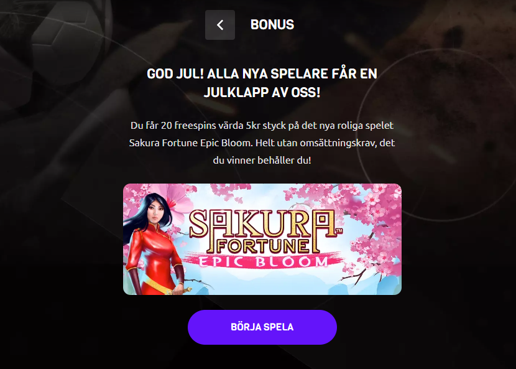Start playing with the BÖRJA SPELA button
Screen dimensions: 516x369
262,327
